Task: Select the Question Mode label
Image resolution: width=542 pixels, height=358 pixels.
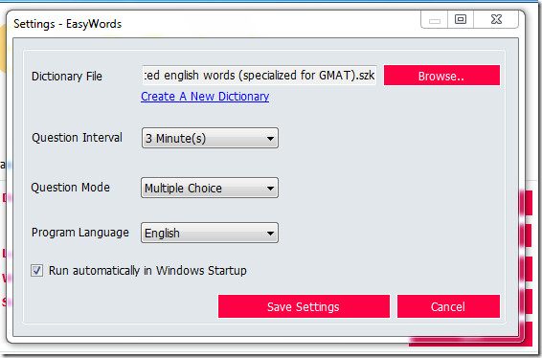Action: click(71, 188)
